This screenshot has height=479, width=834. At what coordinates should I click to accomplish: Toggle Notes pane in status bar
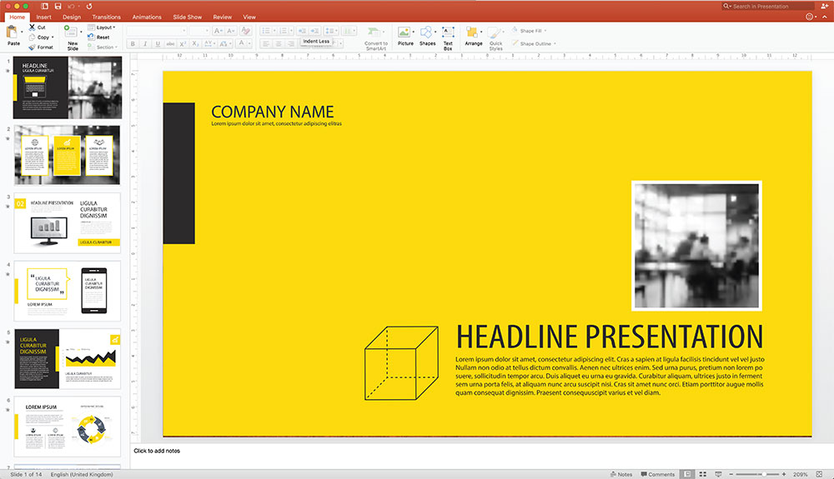pos(621,474)
